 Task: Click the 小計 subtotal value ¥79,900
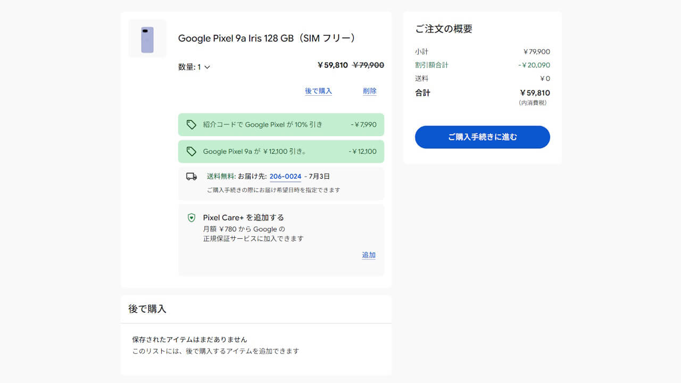point(536,52)
